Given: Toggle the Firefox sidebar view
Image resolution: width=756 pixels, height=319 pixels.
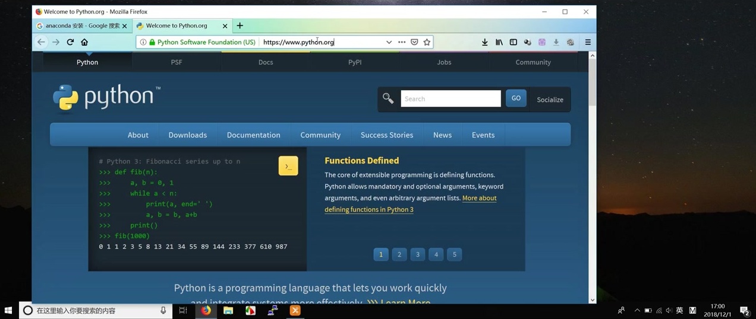Looking at the screenshot, I should [514, 42].
